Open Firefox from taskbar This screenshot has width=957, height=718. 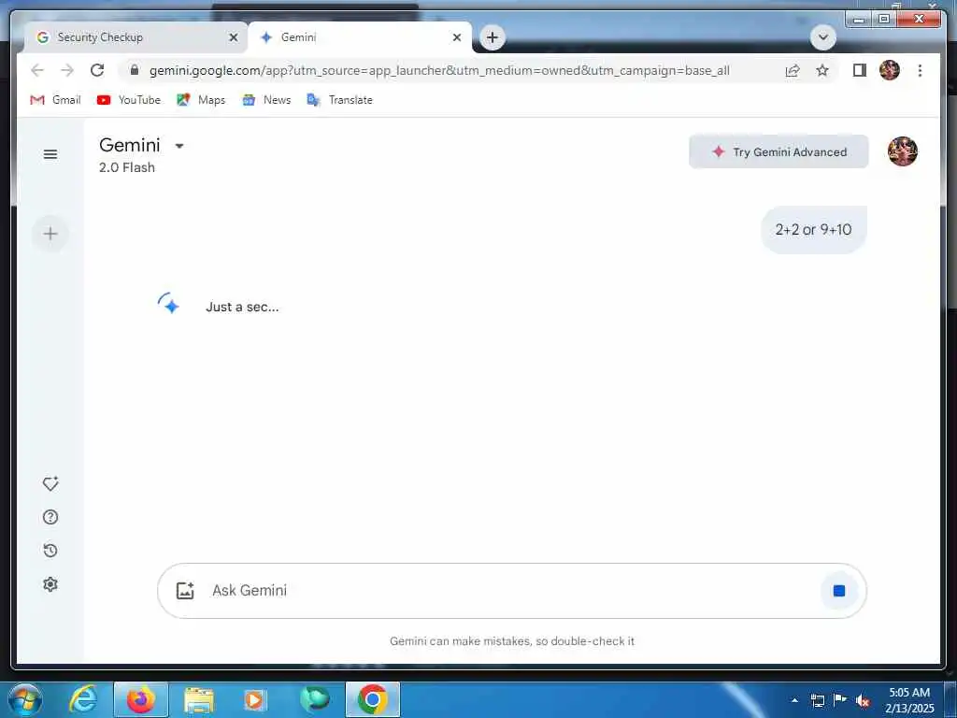point(141,699)
